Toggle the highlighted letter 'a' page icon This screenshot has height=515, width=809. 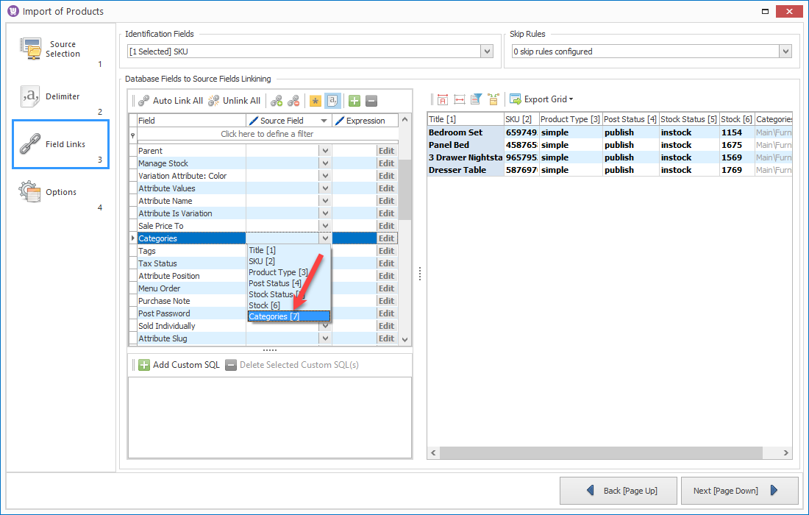(x=332, y=101)
